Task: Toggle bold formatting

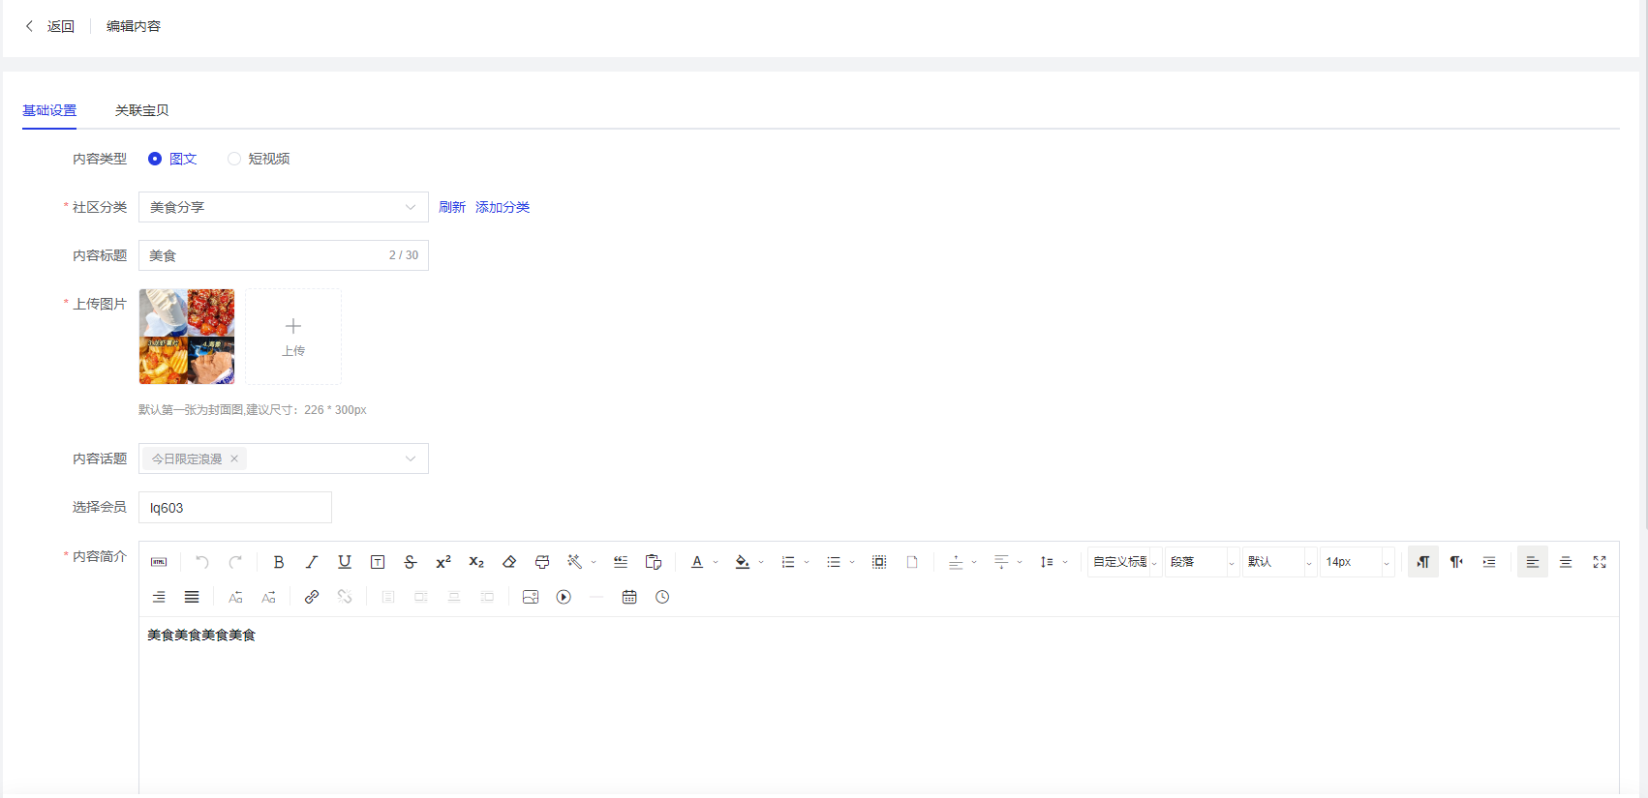Action: pyautogui.click(x=279, y=562)
